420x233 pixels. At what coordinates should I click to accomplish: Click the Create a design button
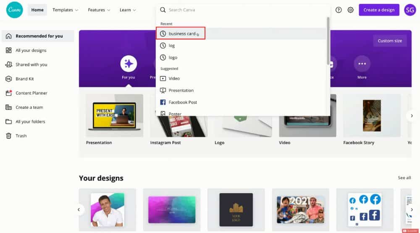point(379,10)
